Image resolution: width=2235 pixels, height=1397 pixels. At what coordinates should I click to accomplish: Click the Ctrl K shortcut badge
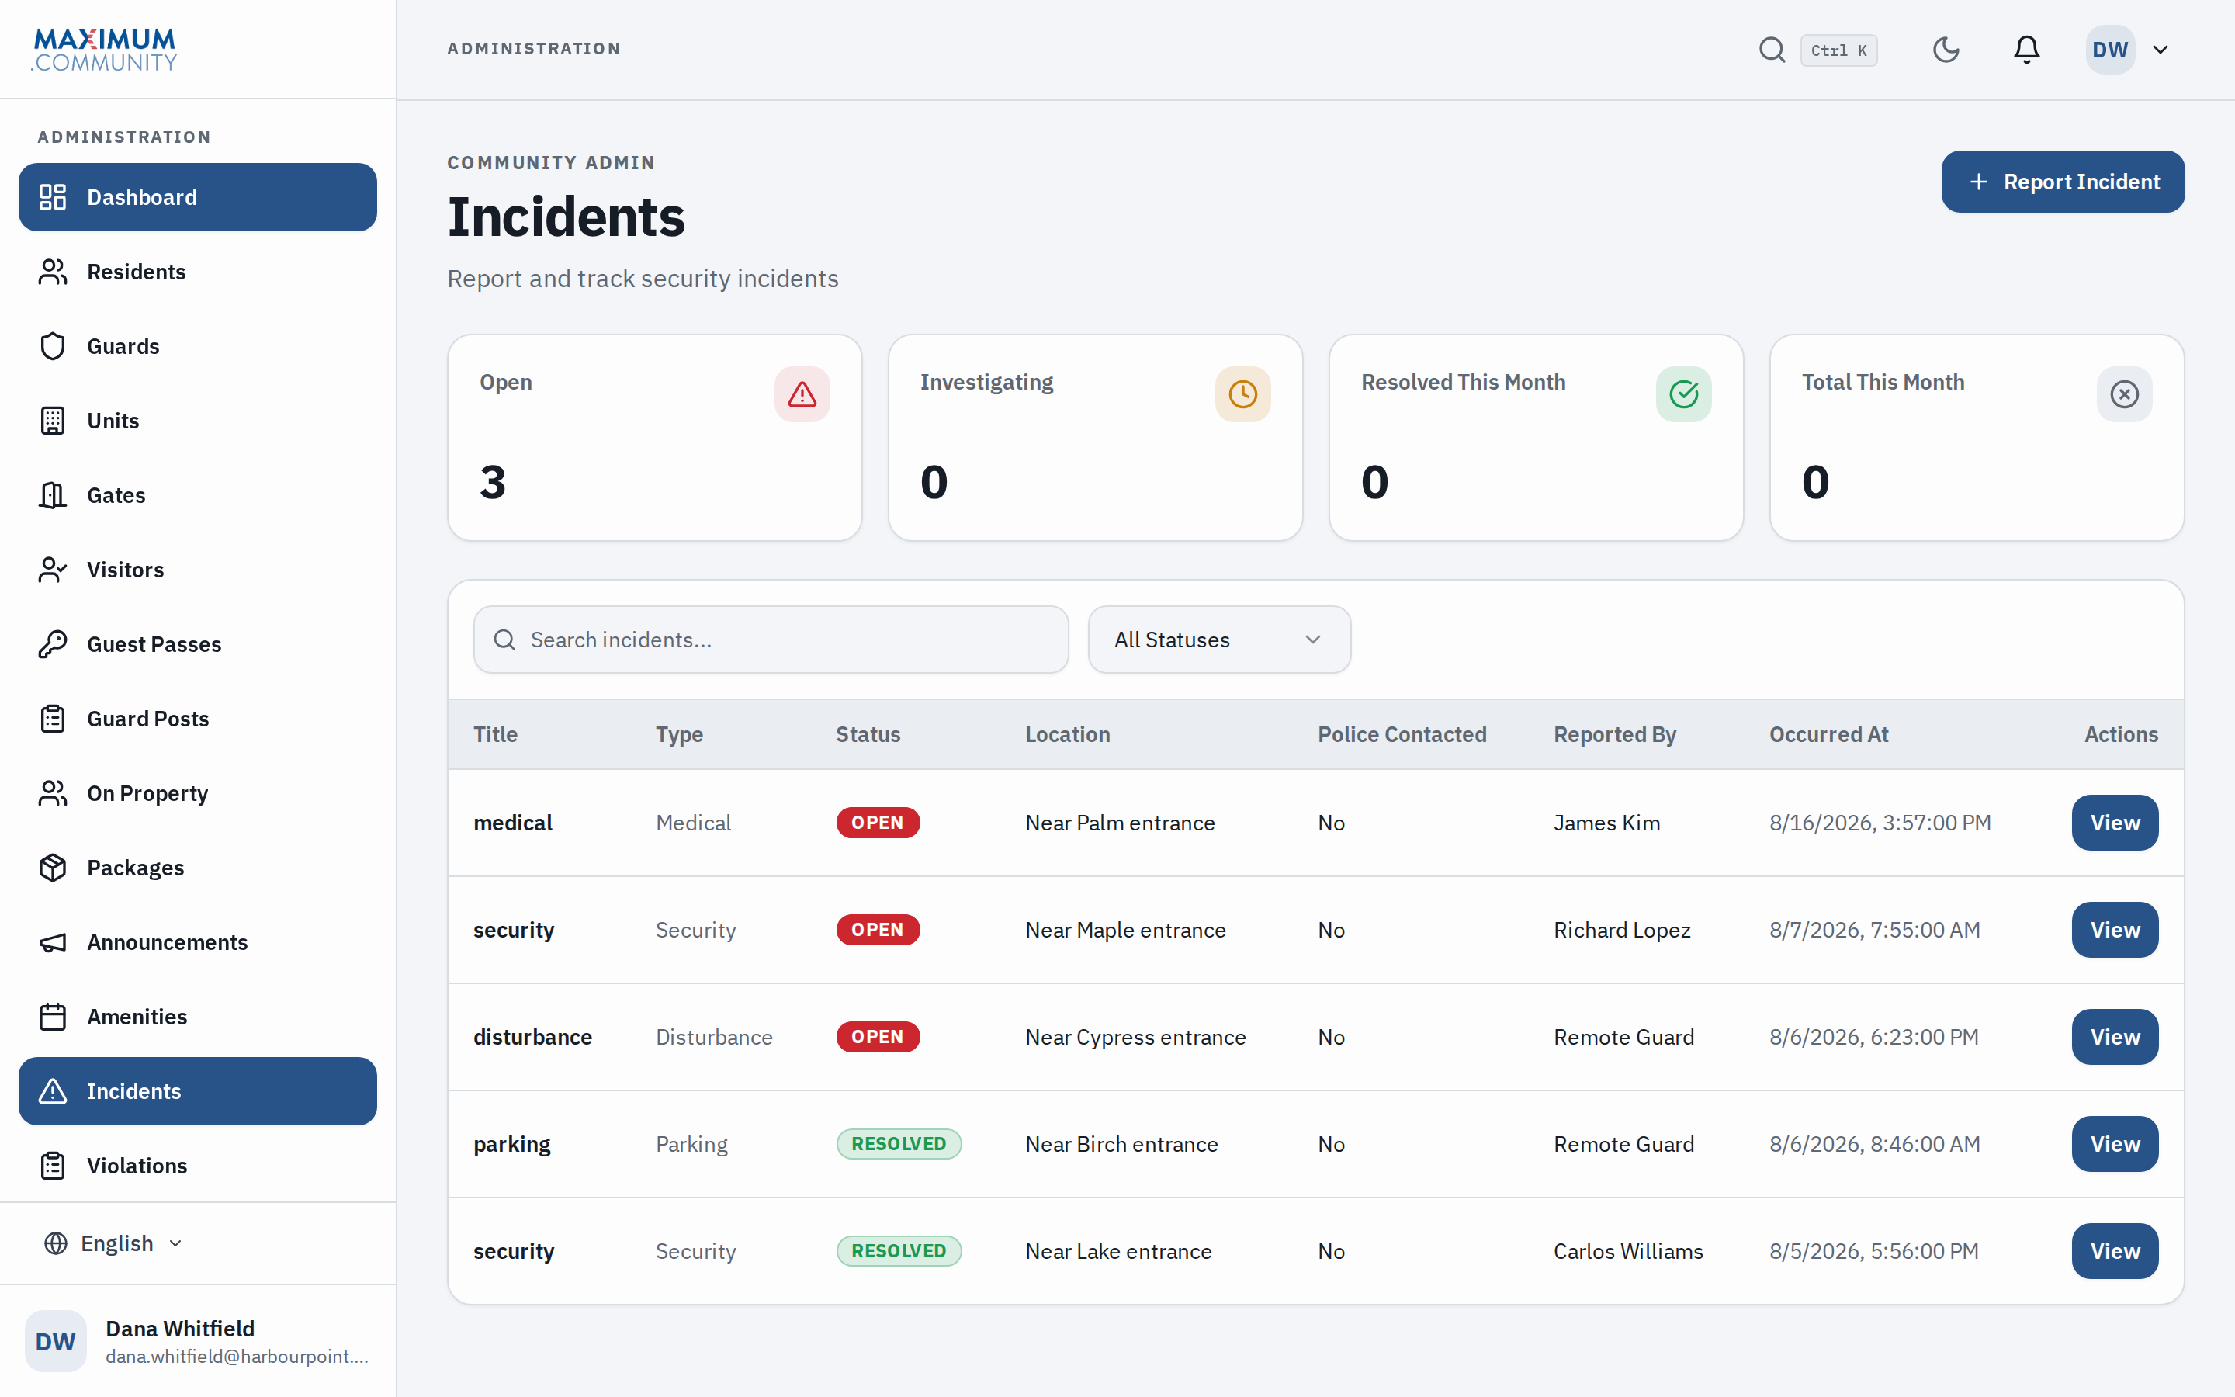1838,50
